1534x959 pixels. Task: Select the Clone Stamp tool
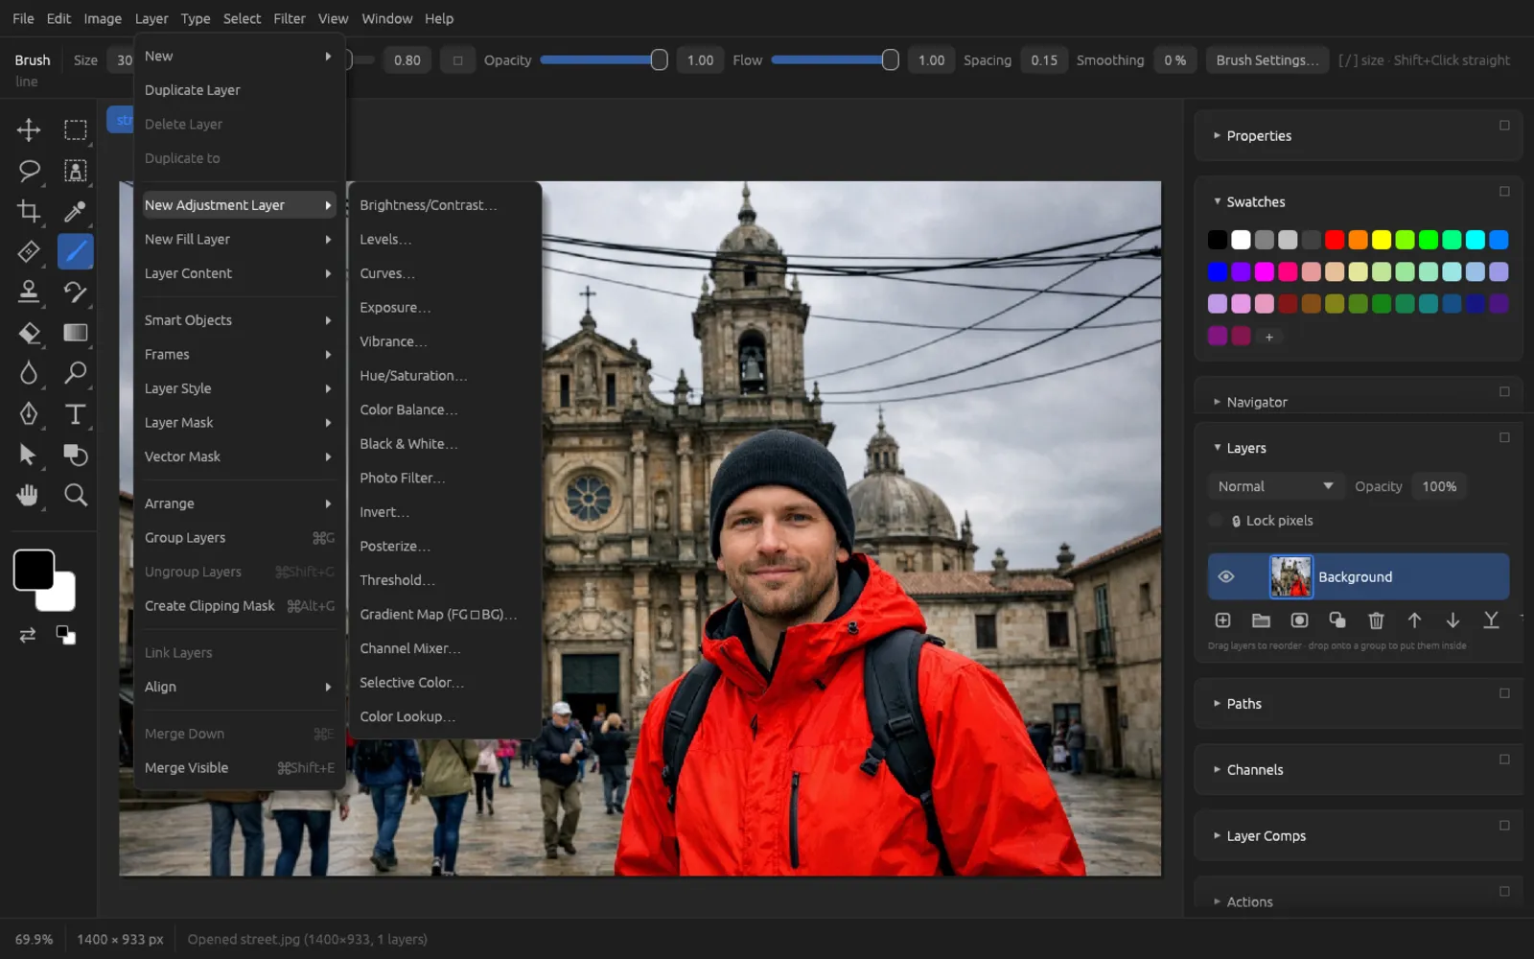click(x=29, y=292)
